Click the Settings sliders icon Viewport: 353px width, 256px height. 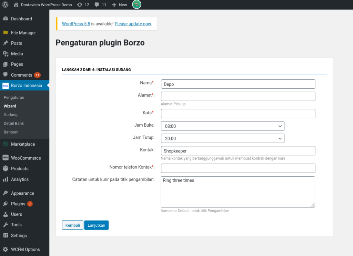coord(6,236)
